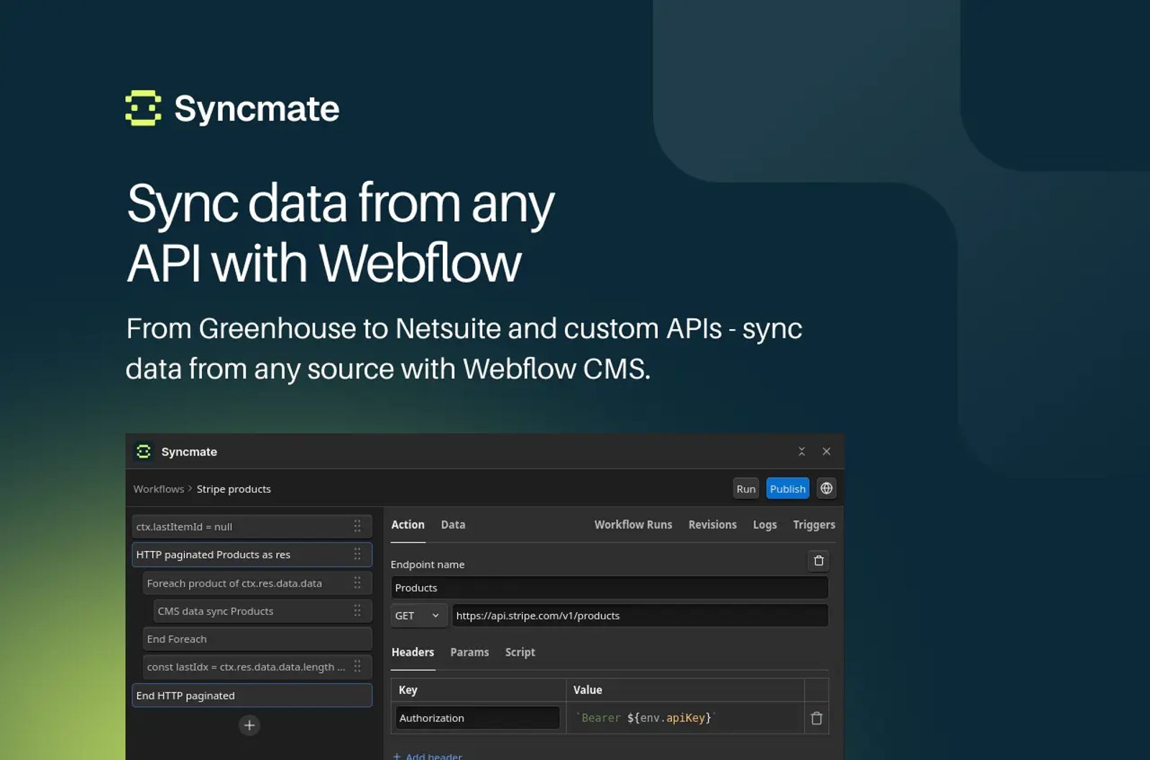
Task: Select the Script sub-tab
Action: point(520,652)
